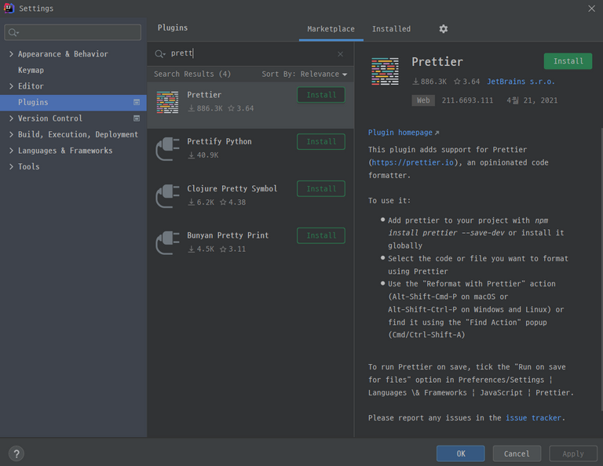Expand the Tools settings section
The image size is (603, 466).
point(11,167)
